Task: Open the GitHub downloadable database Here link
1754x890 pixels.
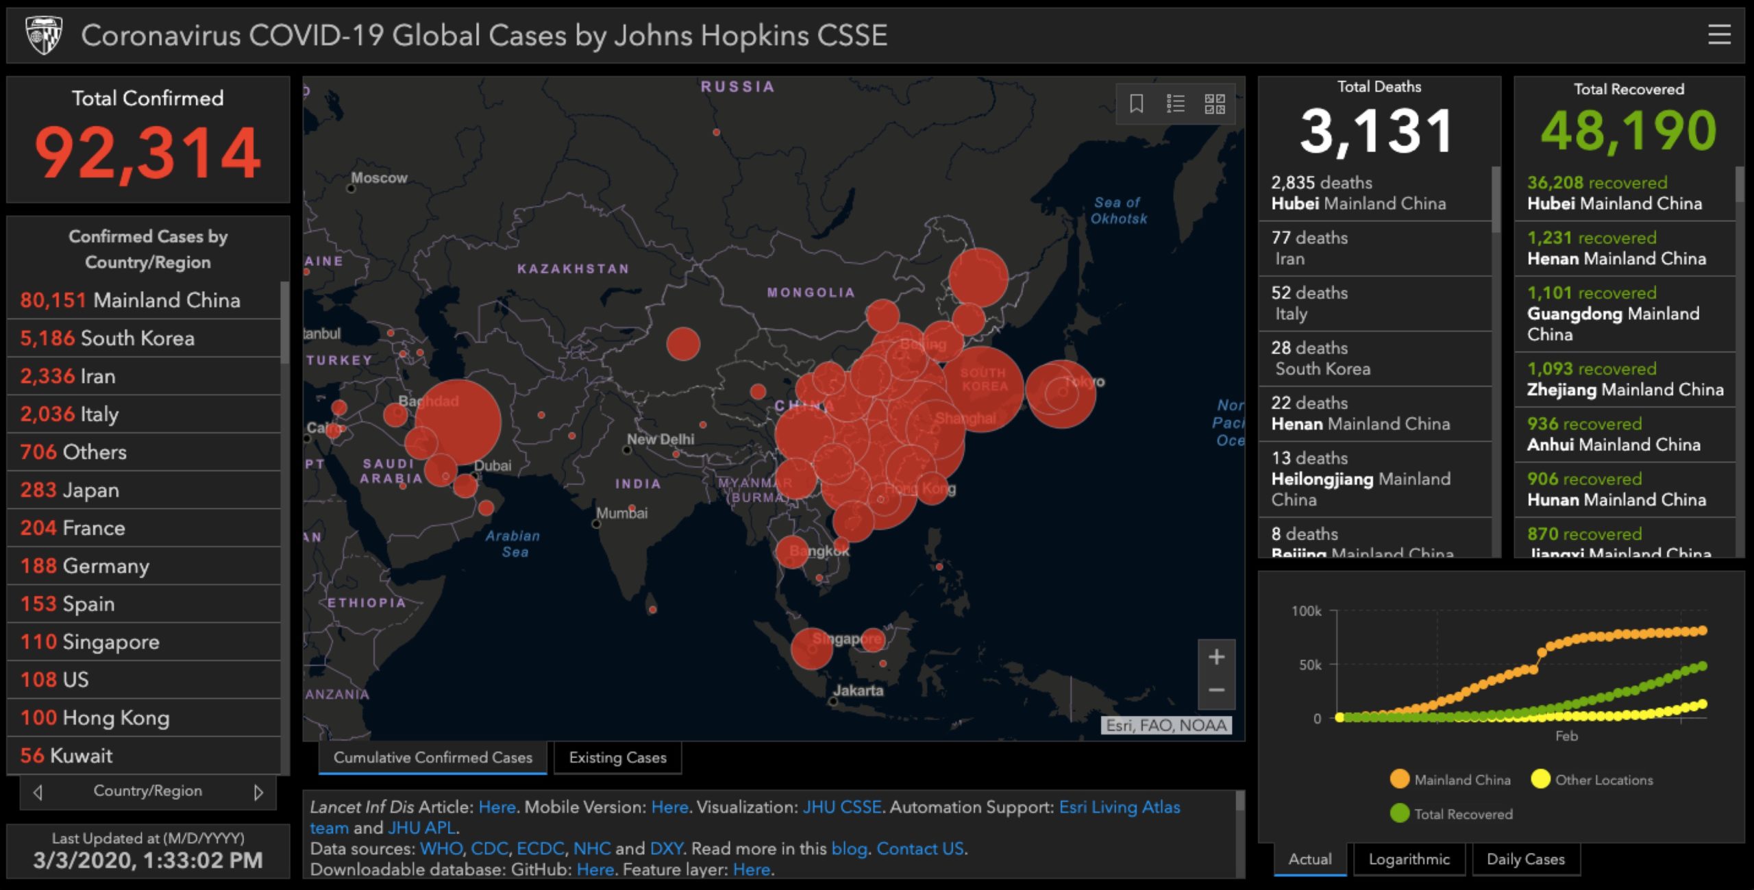Action: click(x=595, y=869)
